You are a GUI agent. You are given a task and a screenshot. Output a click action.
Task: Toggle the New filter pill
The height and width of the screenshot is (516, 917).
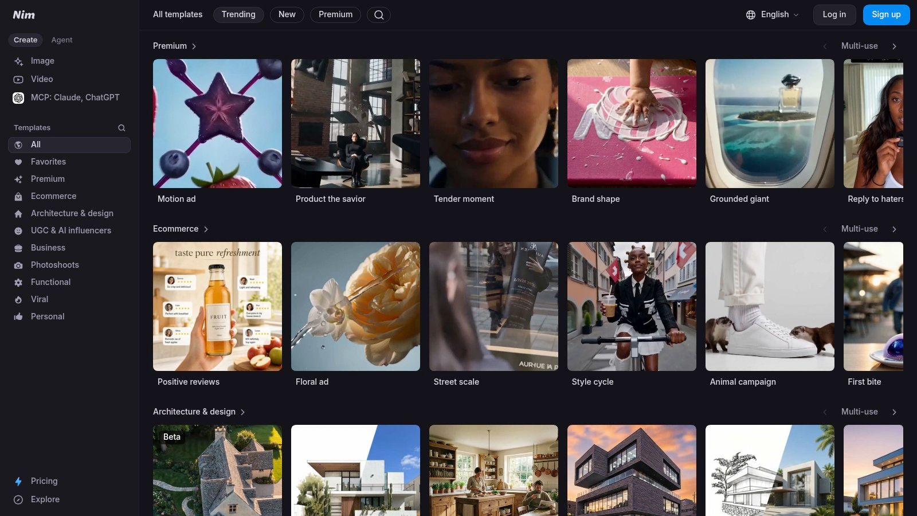[287, 15]
